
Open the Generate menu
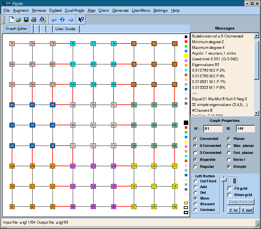pyautogui.click(x=120, y=10)
